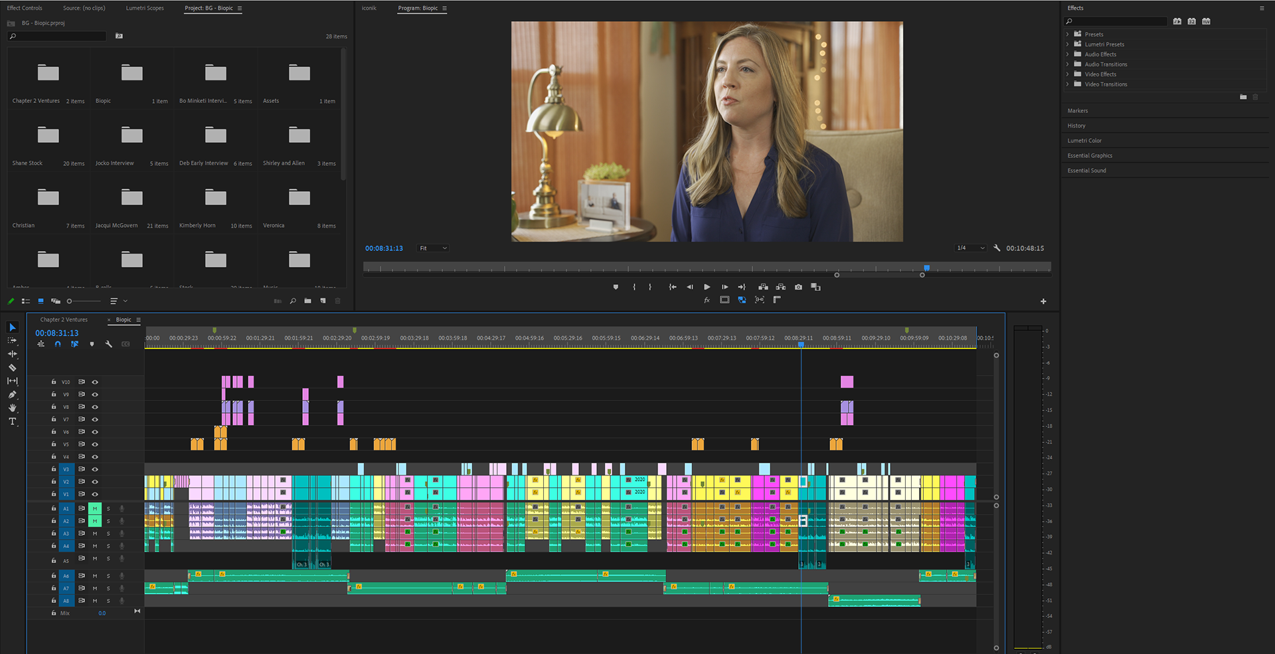Screen dimensions: 1275x654
Task: Click the Extract button
Action: coord(780,287)
